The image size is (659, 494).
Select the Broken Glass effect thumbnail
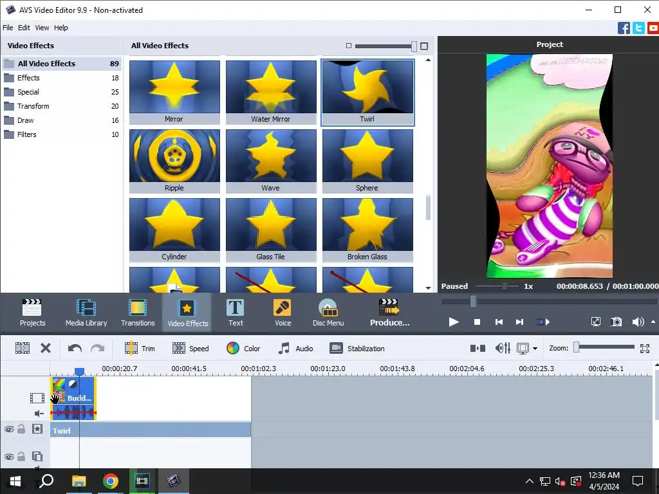(367, 230)
